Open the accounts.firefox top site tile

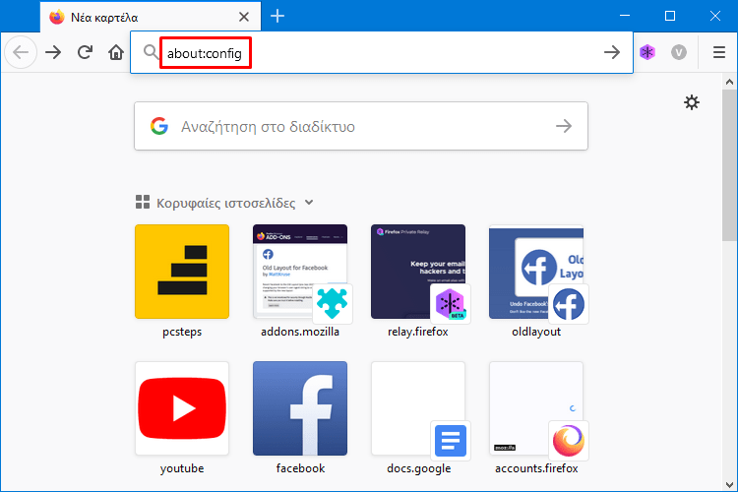536,408
